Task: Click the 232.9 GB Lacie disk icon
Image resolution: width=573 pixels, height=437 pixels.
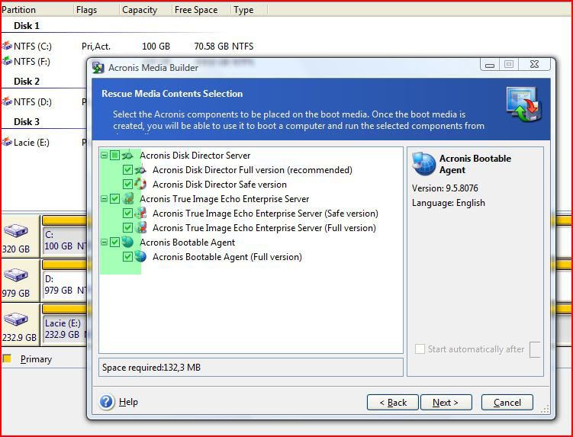Action: 16,320
